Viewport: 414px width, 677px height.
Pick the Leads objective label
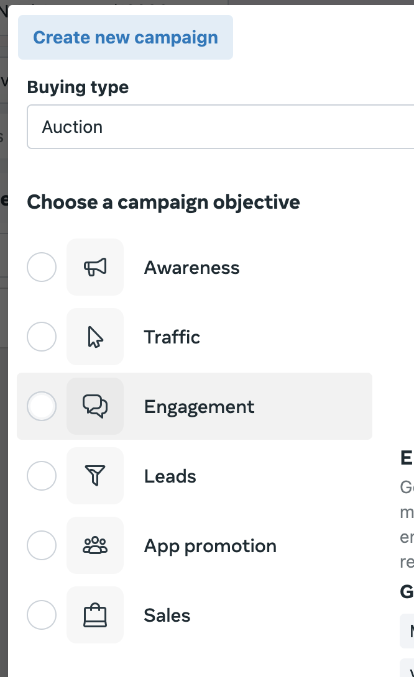point(170,476)
